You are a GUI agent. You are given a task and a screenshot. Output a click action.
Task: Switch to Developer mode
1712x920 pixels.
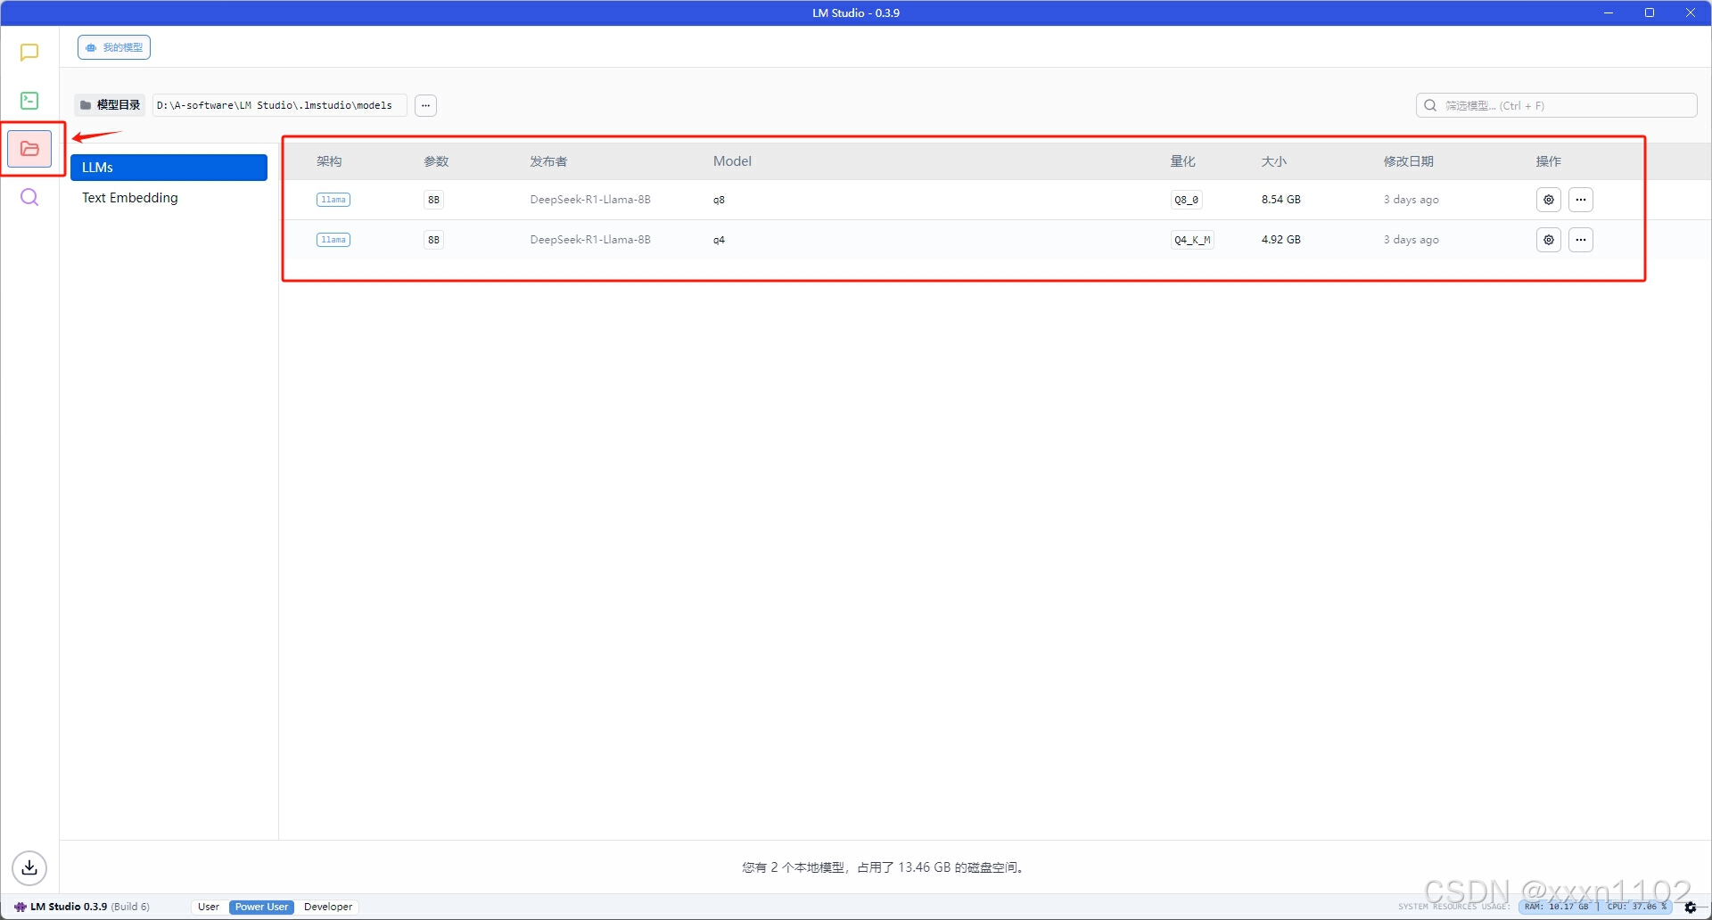328,907
